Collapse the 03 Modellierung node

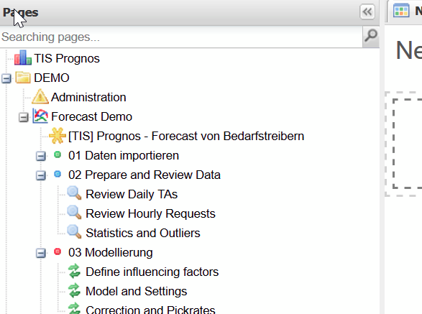[41, 253]
